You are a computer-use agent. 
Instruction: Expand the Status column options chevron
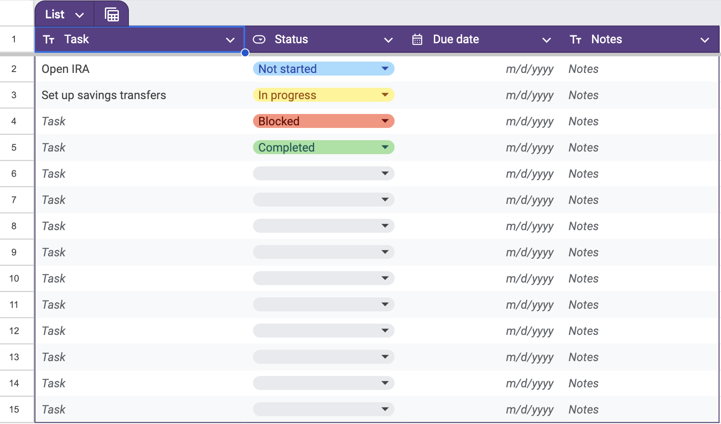[x=388, y=40]
